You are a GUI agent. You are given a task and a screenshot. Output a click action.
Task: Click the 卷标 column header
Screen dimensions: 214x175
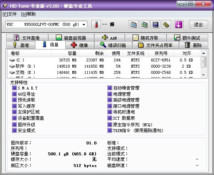[x=30, y=53]
